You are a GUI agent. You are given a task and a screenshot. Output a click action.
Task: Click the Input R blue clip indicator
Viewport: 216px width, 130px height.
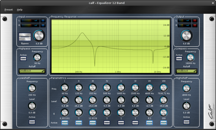tap(43, 25)
